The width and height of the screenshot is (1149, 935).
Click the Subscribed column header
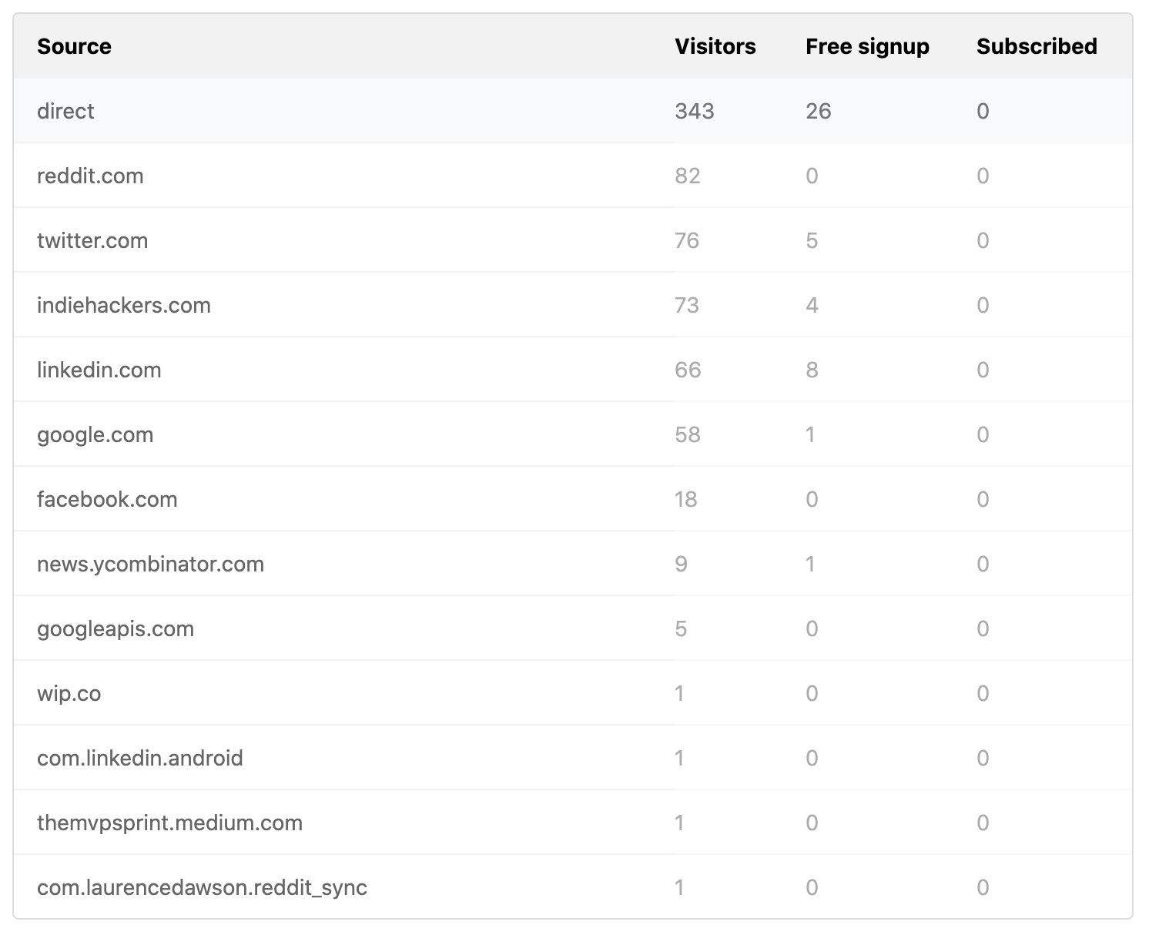(x=1037, y=46)
